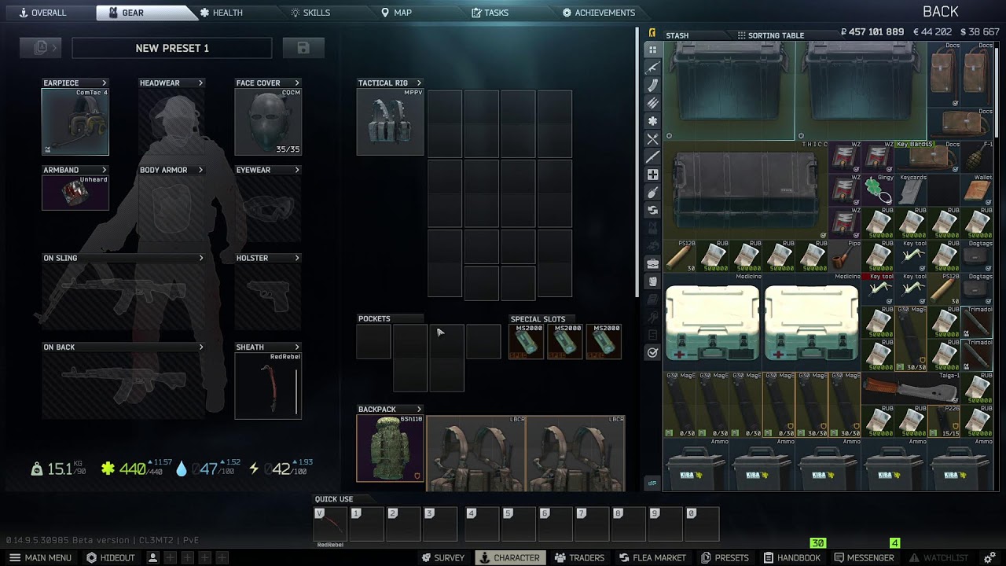Screen dimensions: 1006x566
Task: Open the Messenger
Action: (x=863, y=557)
